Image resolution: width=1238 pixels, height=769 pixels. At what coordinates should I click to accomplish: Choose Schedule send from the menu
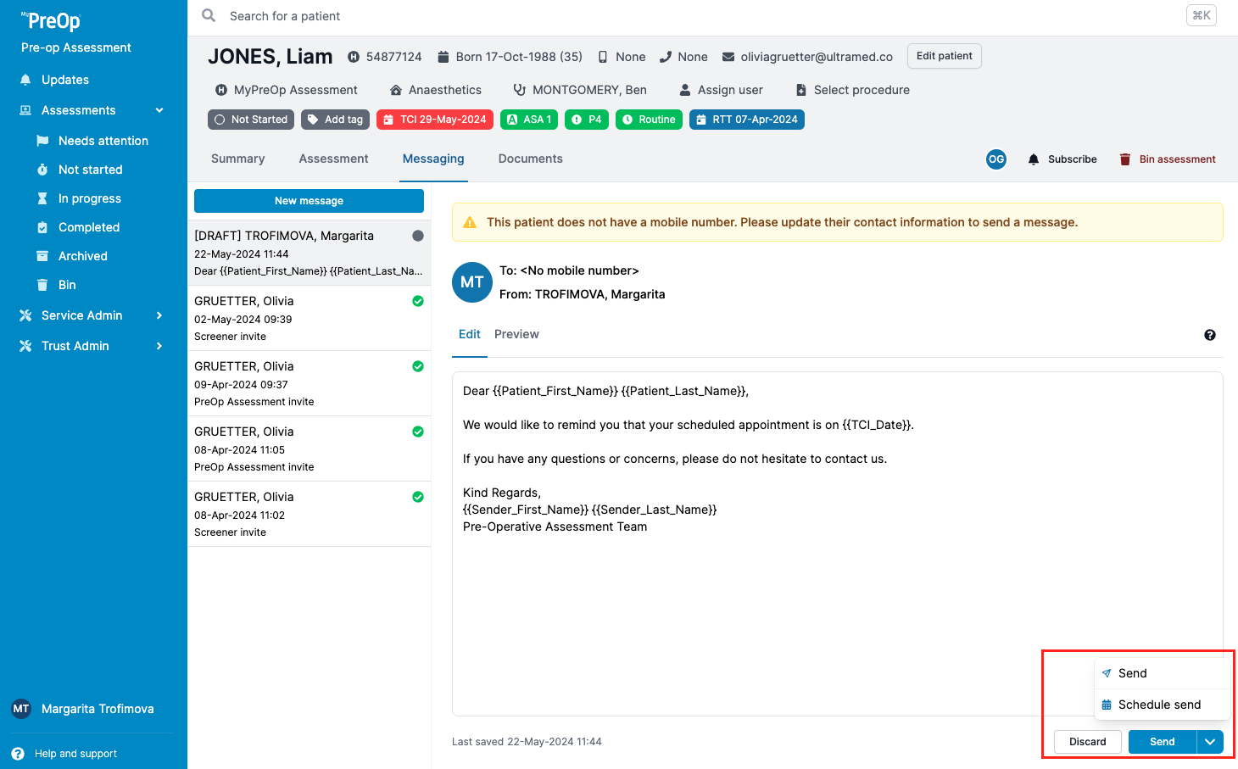(x=1159, y=705)
